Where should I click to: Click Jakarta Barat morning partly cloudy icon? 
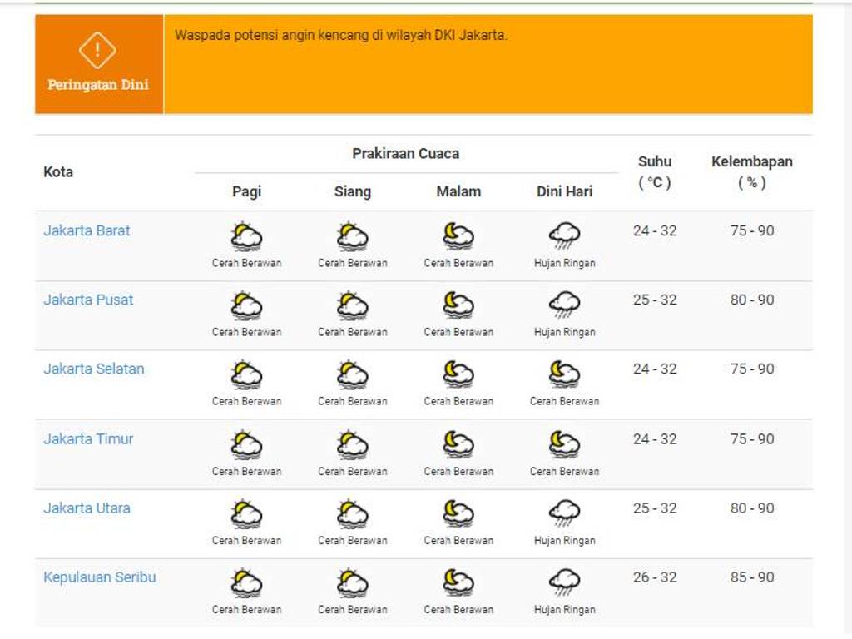coord(246,237)
